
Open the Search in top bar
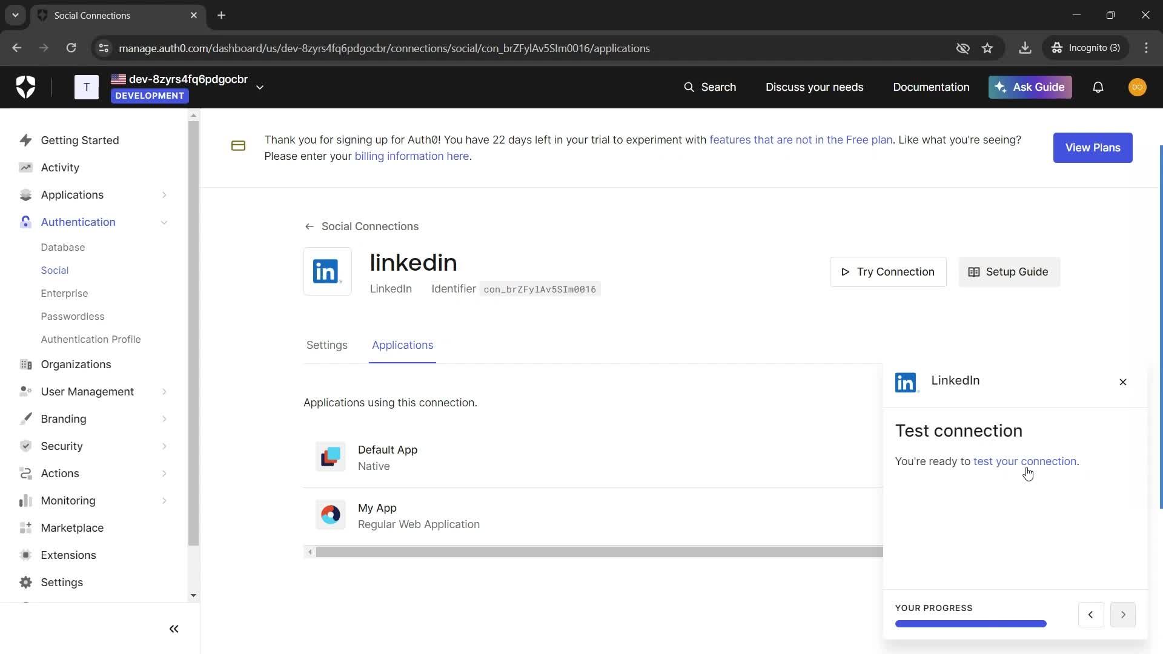pos(709,87)
